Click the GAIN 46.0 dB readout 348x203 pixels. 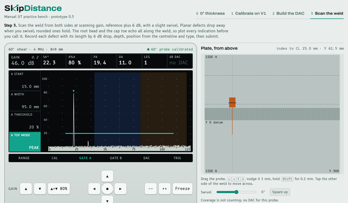25,61
